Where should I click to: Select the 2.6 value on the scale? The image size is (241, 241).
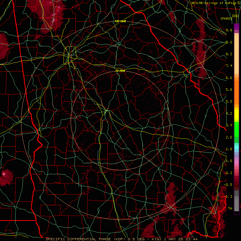tap(229, 137)
